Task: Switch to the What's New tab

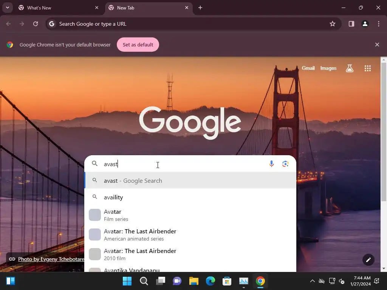Action: pyautogui.click(x=59, y=8)
